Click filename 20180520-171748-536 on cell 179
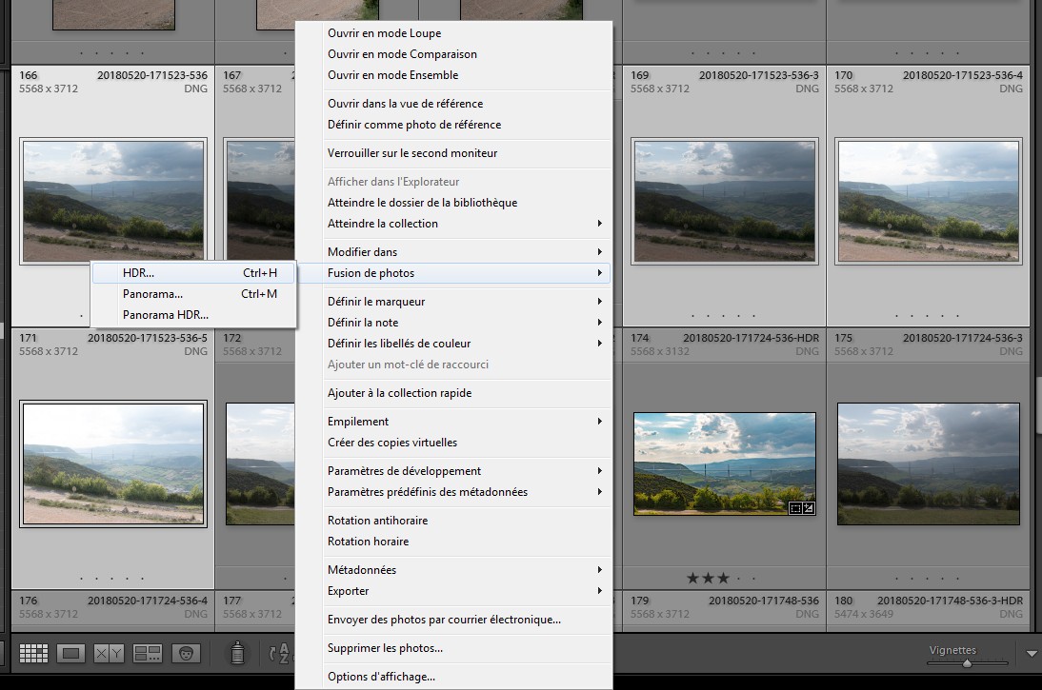Viewport: 1042px width, 690px height. pos(764,601)
